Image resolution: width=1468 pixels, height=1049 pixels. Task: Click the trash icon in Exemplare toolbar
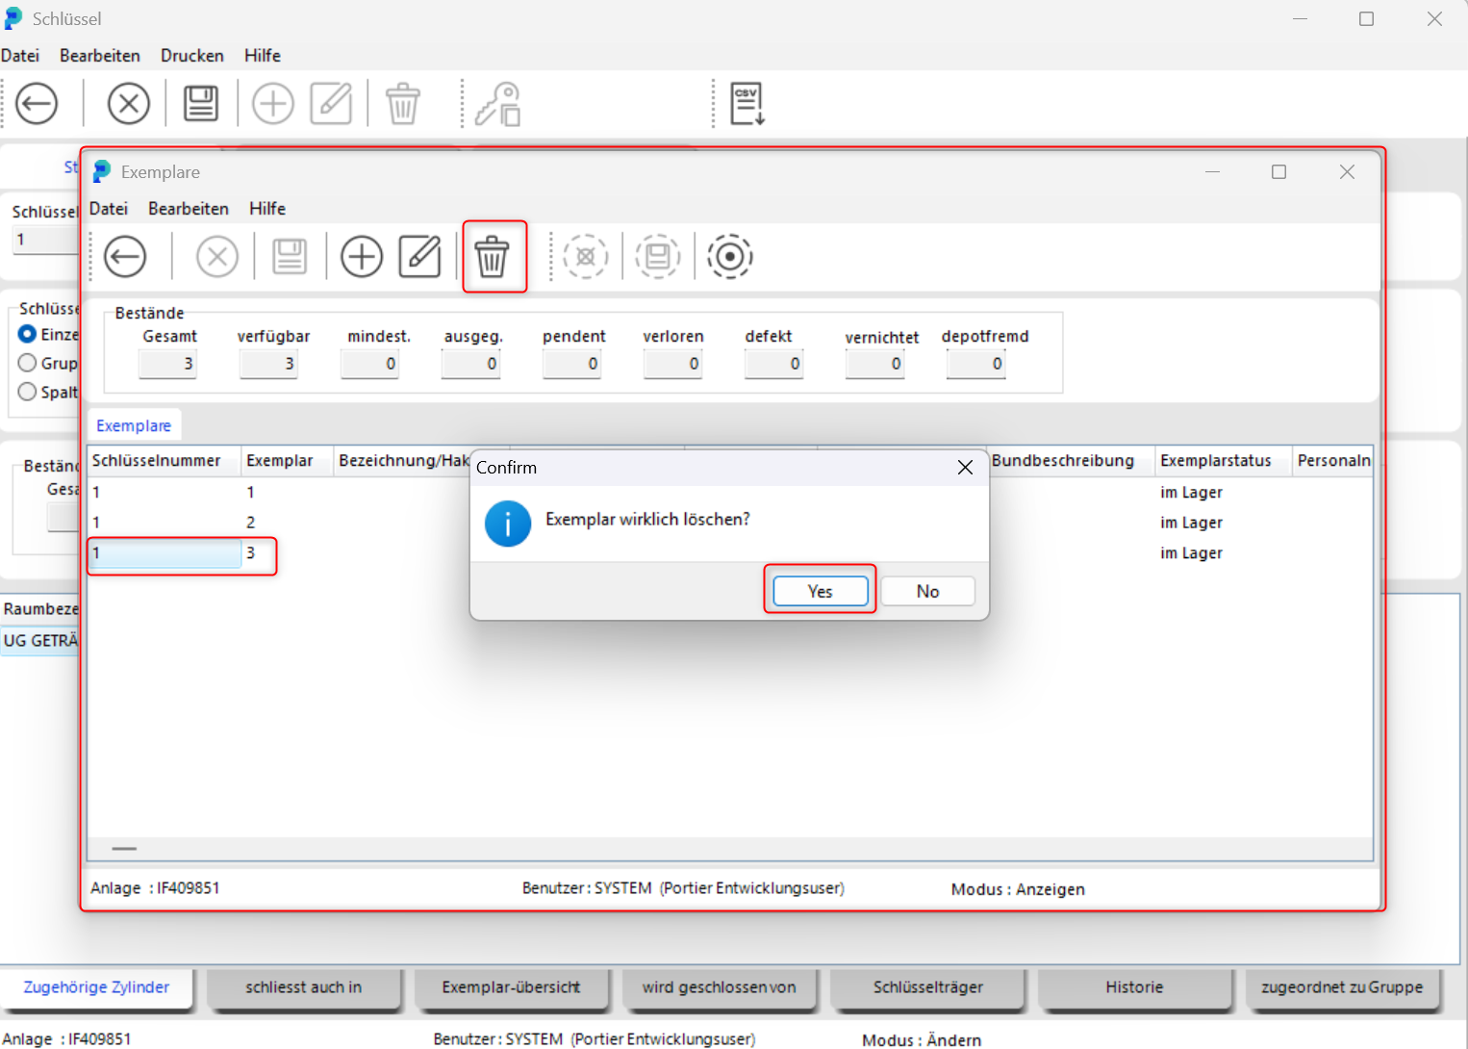tap(492, 257)
